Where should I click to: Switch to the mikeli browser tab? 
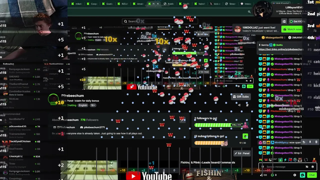point(77,4)
